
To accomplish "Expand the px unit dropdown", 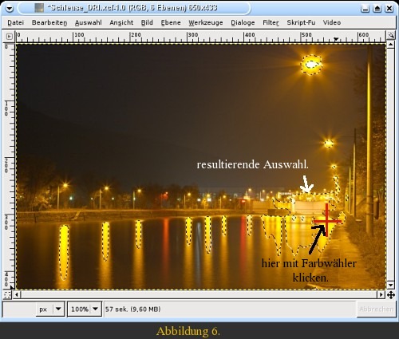I will pyautogui.click(x=58, y=309).
